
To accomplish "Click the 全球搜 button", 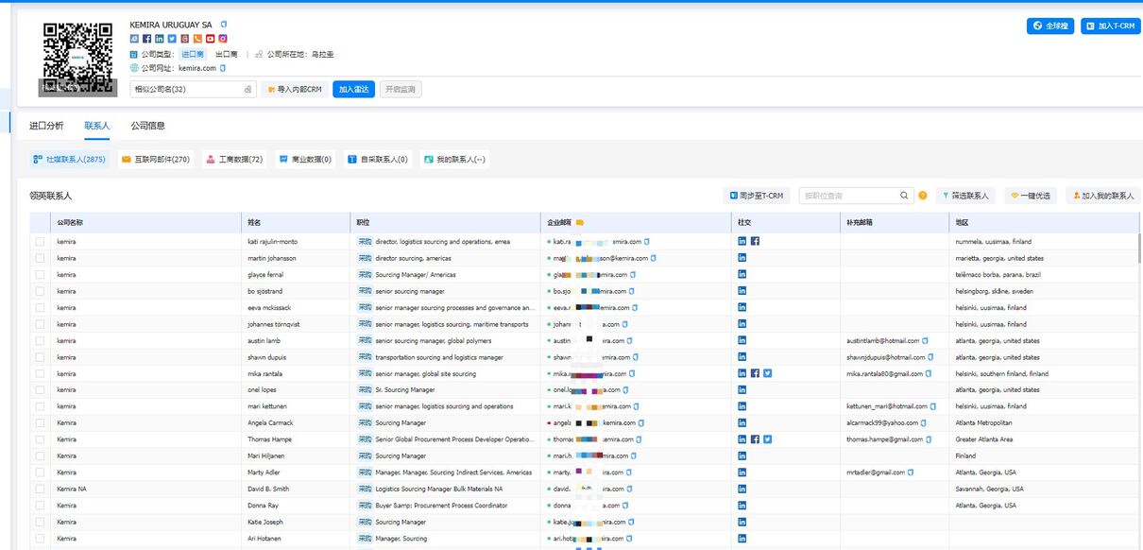I will [1050, 26].
